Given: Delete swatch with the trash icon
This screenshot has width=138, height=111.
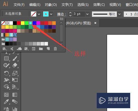Looking at the screenshot, I should 55,49.
